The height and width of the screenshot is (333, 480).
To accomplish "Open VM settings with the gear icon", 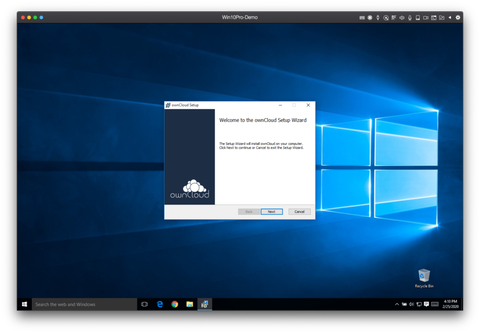I will 457,17.
